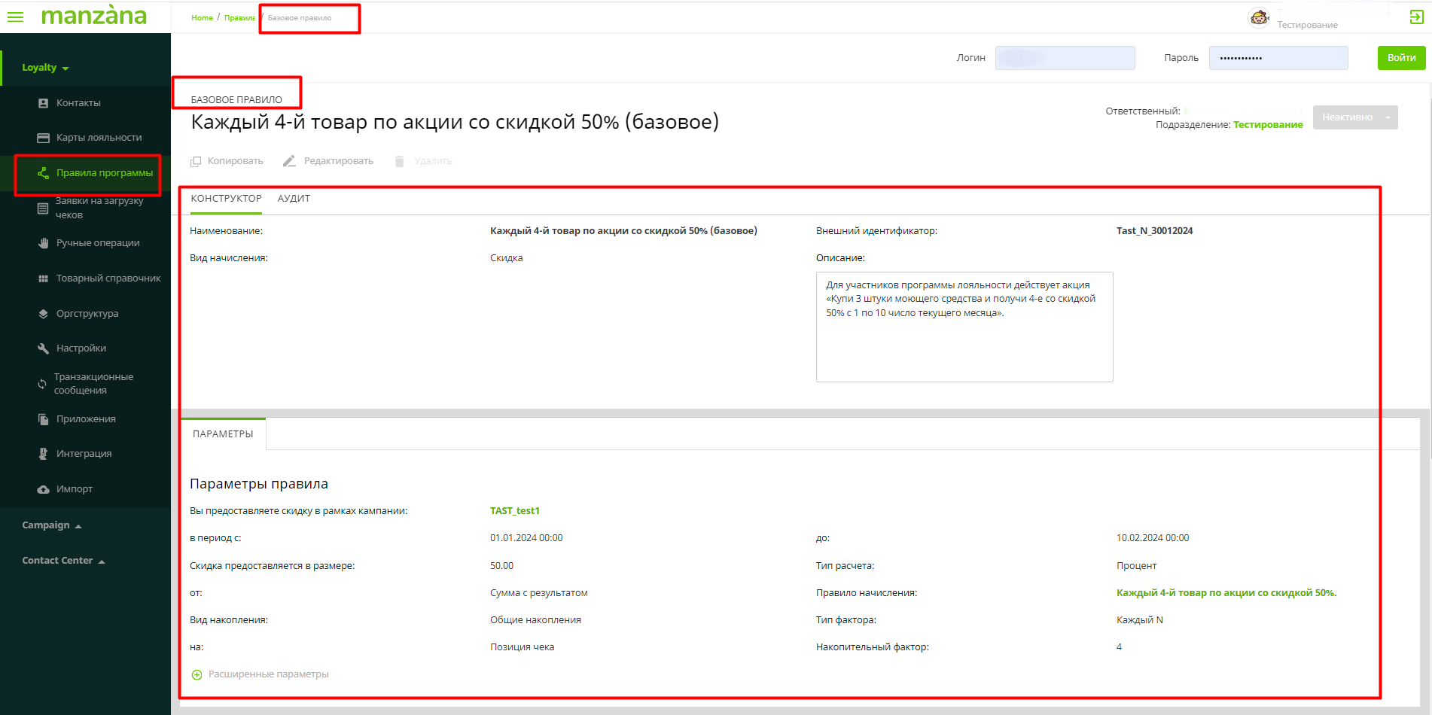Screen dimensions: 1432x715
Task: Click the hamburger menu icon
Action: pyautogui.click(x=15, y=17)
